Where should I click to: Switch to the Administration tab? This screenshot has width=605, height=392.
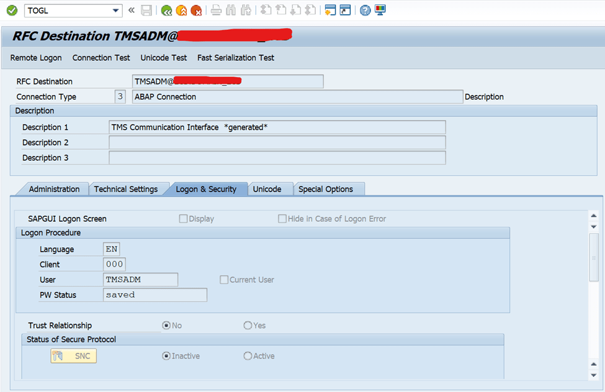click(x=54, y=189)
